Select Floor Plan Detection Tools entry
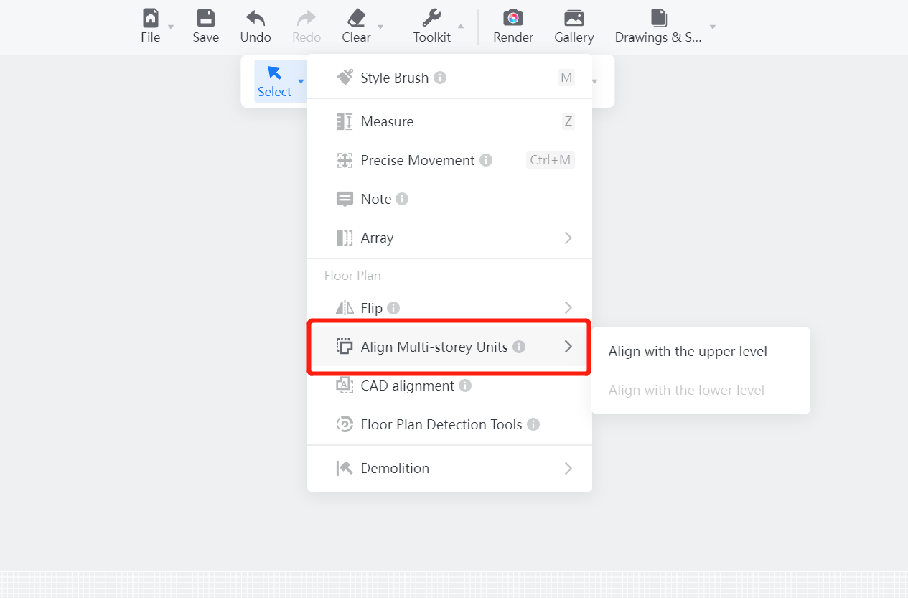The image size is (908, 598). point(449,424)
